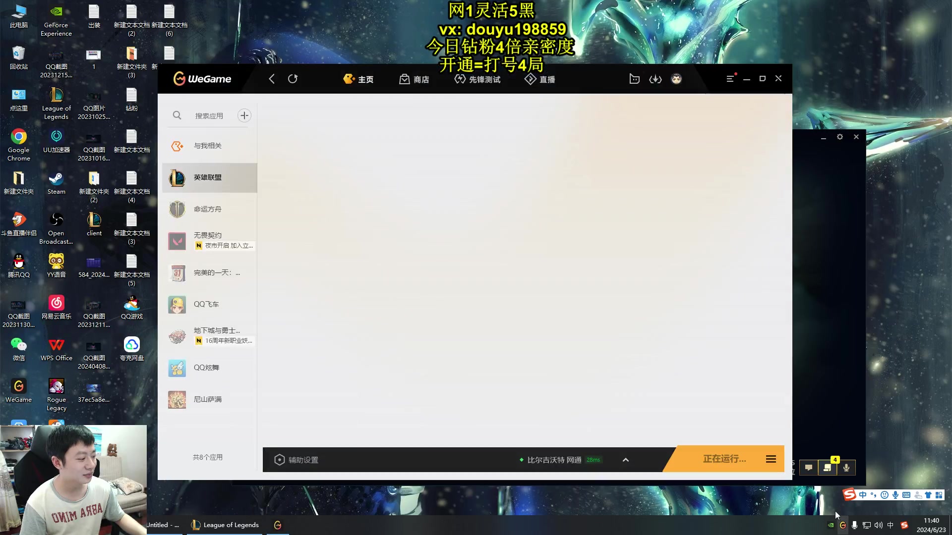Click refresh button in WeGame toolbar
The image size is (952, 535).
[x=293, y=79]
